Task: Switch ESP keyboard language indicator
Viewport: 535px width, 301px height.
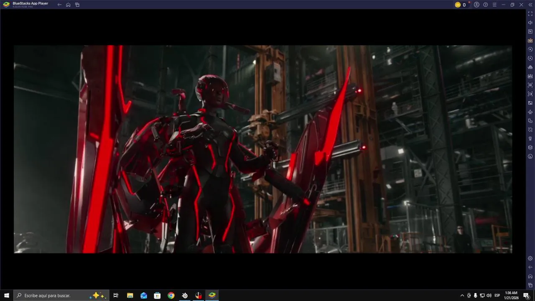Action: point(497,296)
